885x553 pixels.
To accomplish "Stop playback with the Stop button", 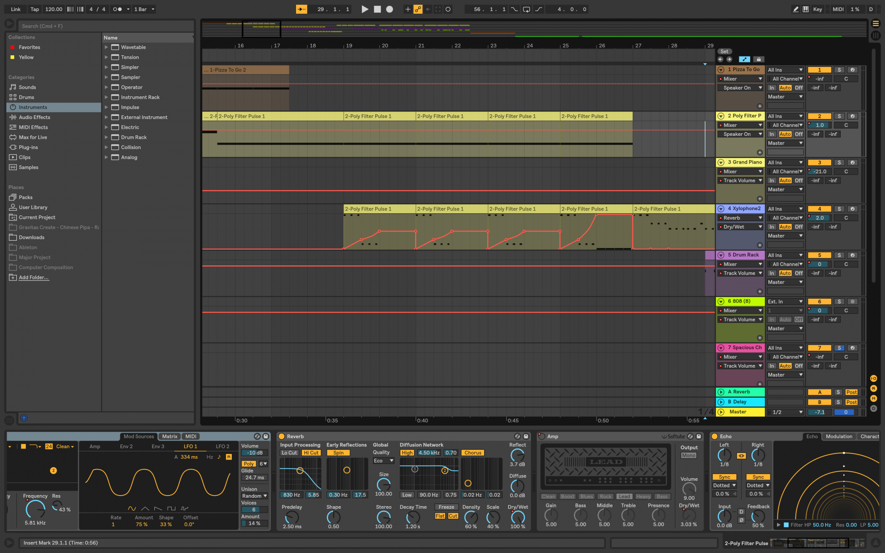I will point(377,9).
